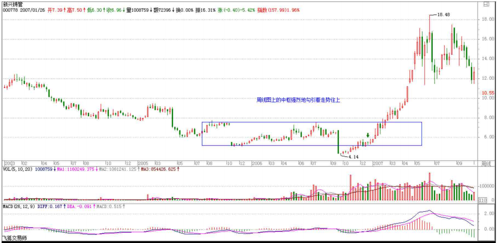Click the 新兴铸管 stock name title
Image resolution: width=497 pixels, height=243 pixels.
pos(12,3)
